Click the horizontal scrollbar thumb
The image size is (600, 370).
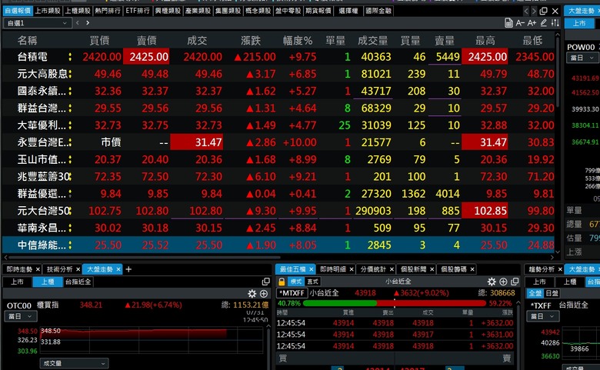pos(145,258)
